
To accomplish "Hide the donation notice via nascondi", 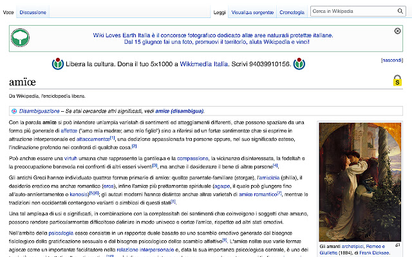I will click(x=391, y=60).
